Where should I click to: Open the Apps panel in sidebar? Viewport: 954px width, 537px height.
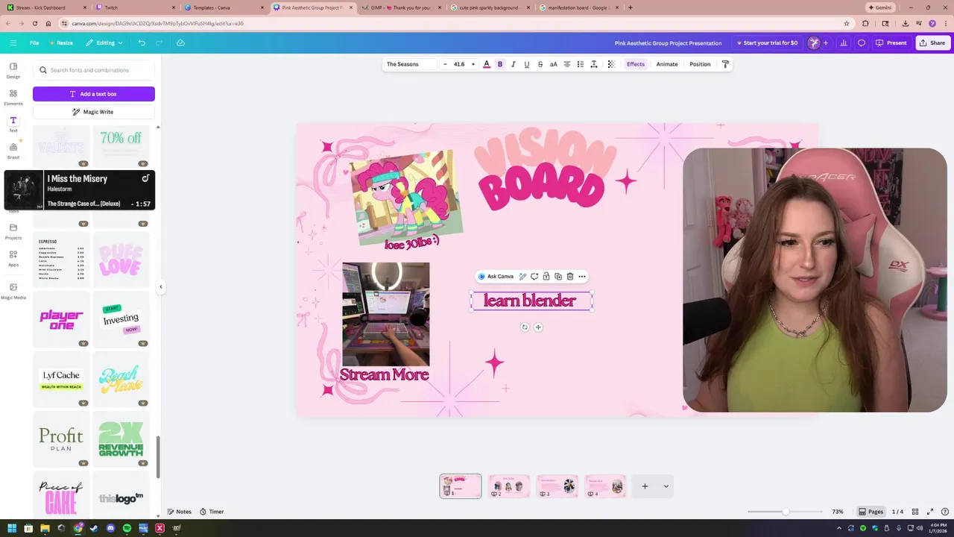[13, 258]
